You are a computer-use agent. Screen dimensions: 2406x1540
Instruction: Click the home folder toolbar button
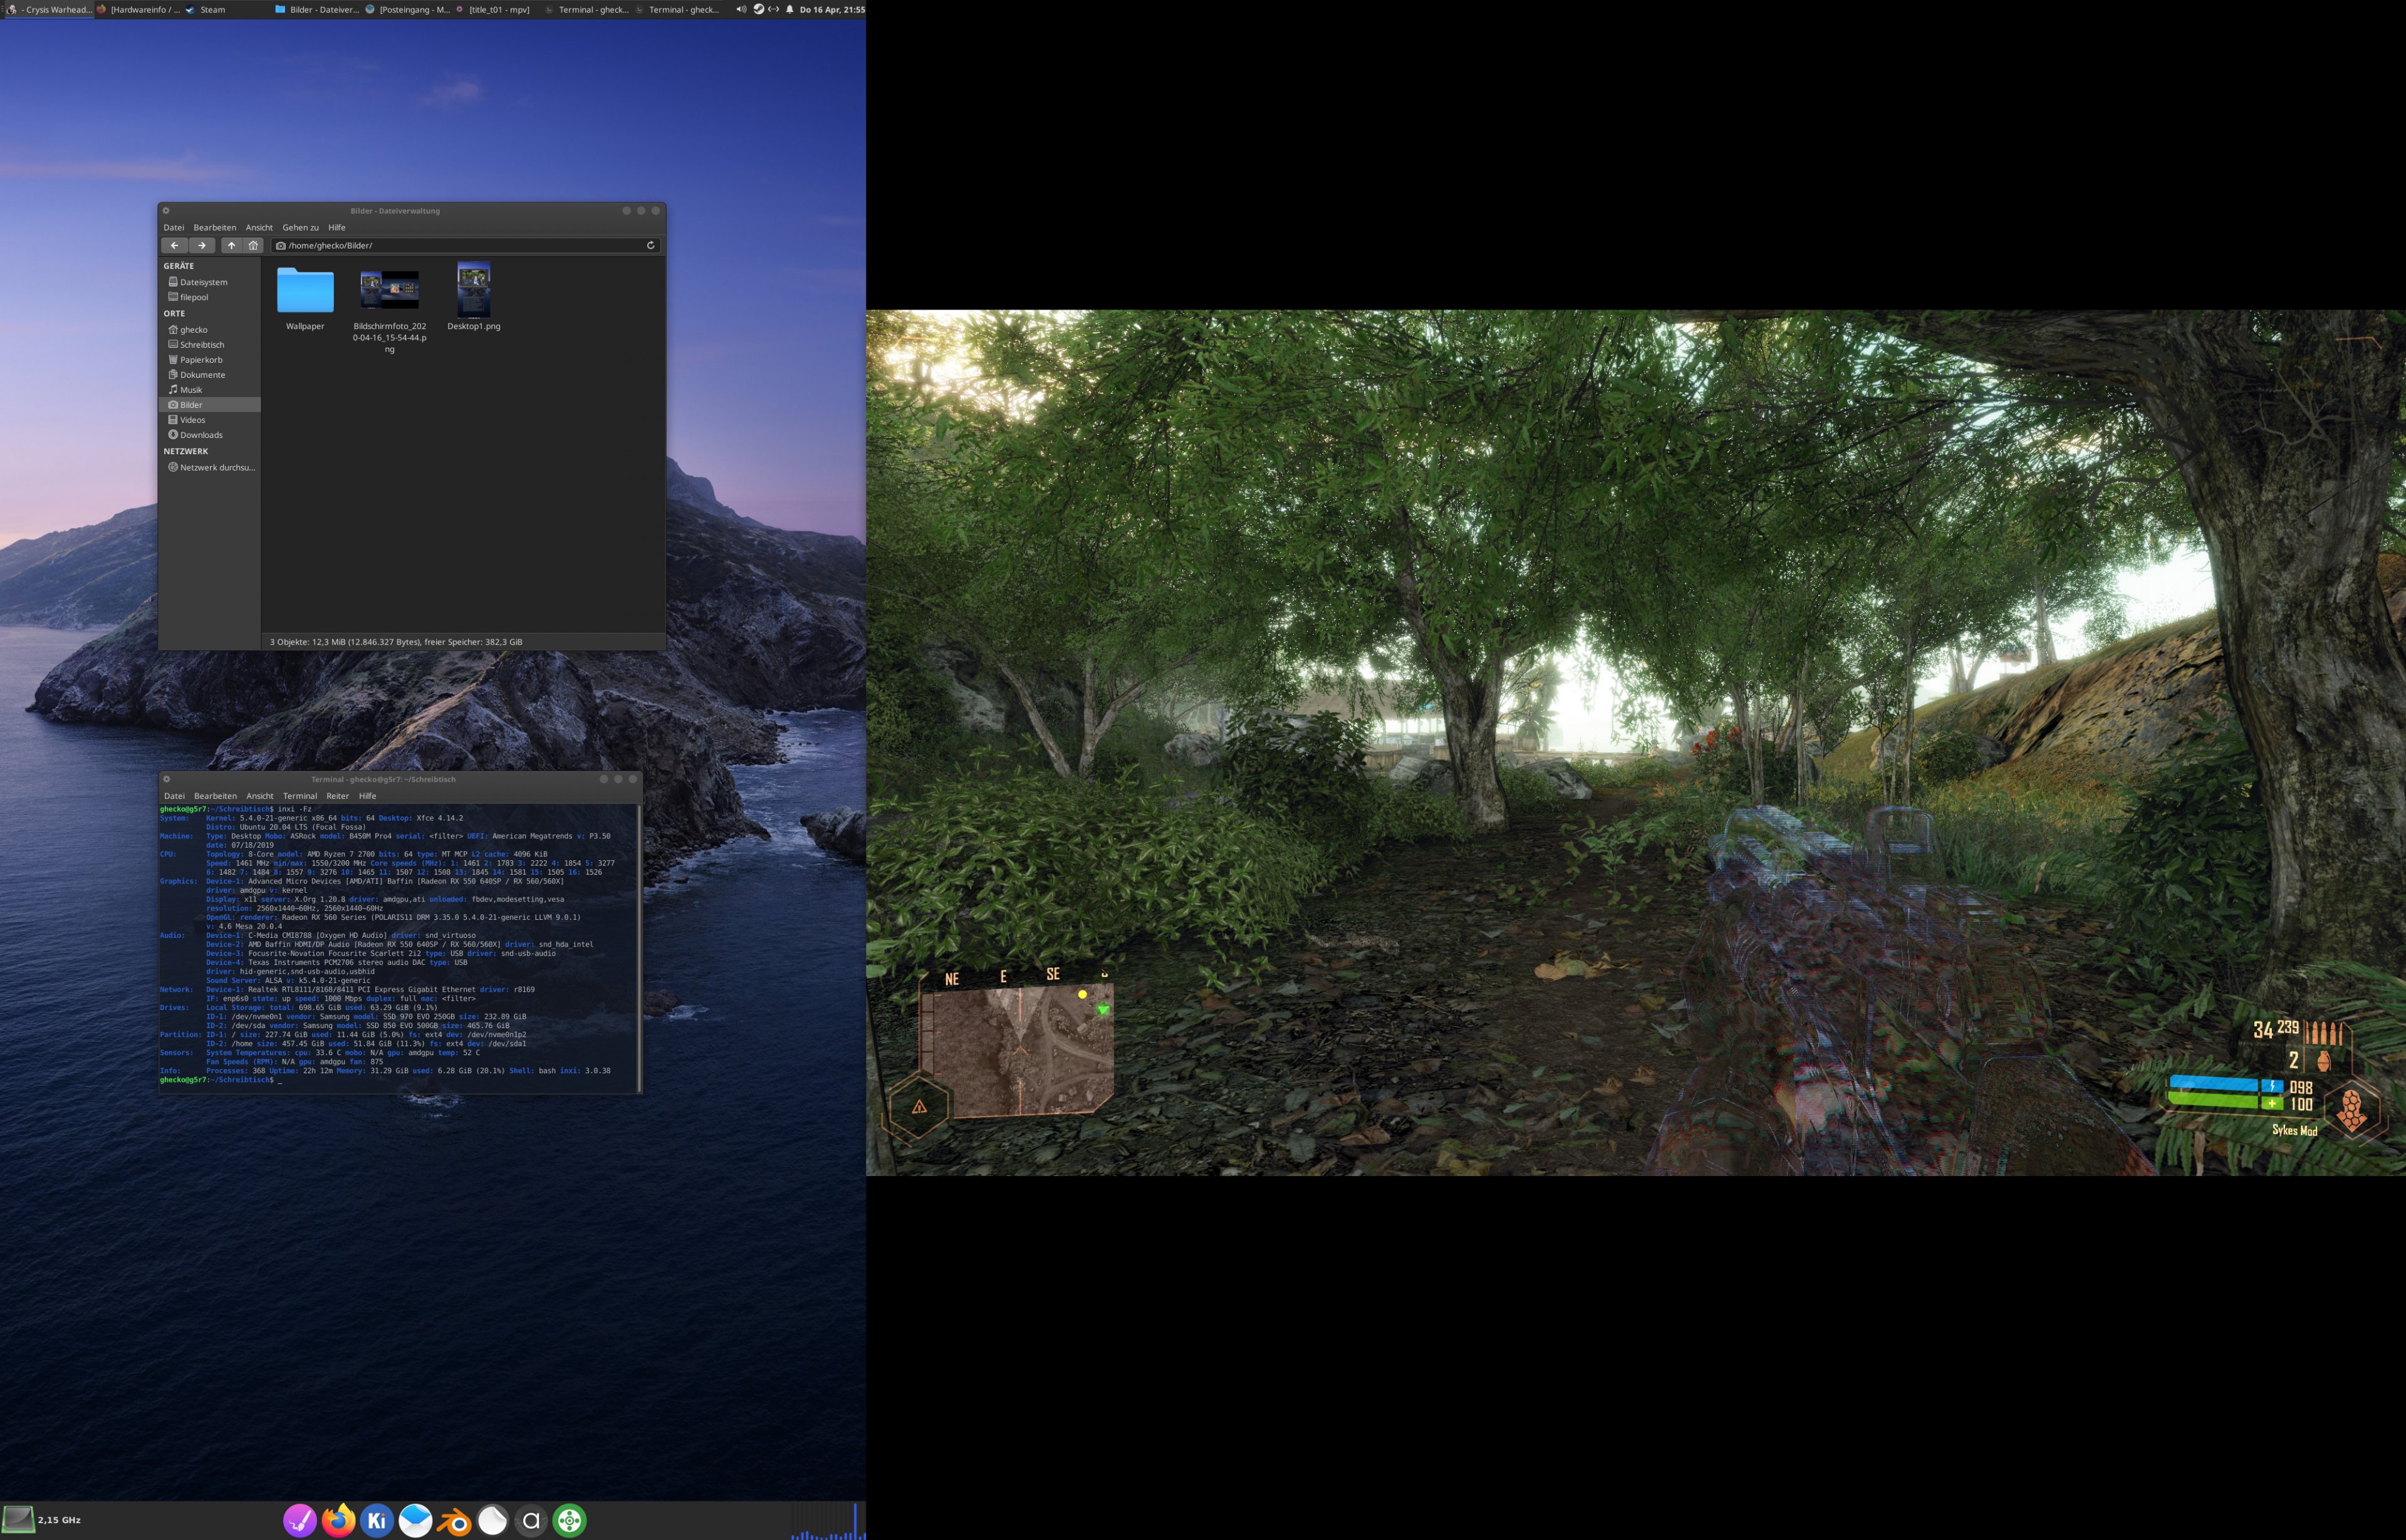[x=253, y=245]
